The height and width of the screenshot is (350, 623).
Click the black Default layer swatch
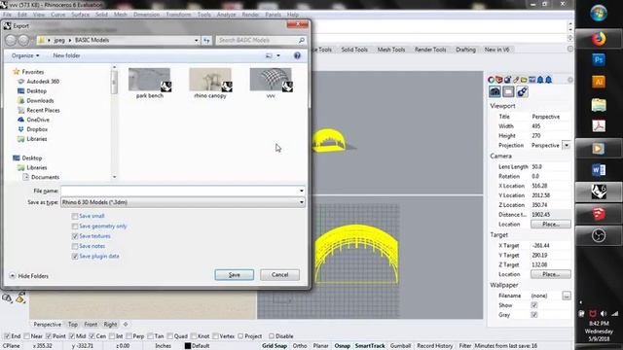click(188, 346)
